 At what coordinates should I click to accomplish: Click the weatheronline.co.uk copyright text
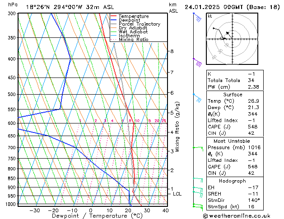click(237, 216)
